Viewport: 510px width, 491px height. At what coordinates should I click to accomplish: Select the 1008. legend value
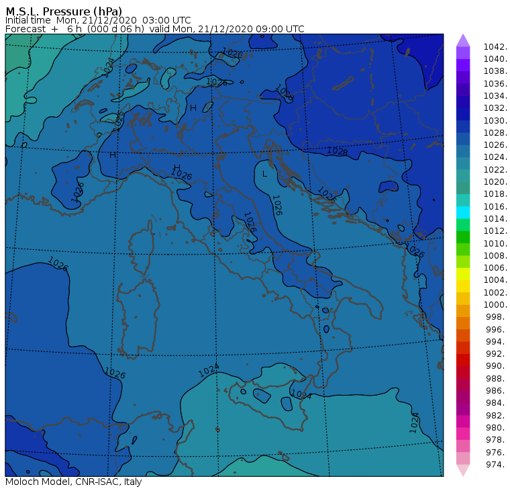pos(495,256)
